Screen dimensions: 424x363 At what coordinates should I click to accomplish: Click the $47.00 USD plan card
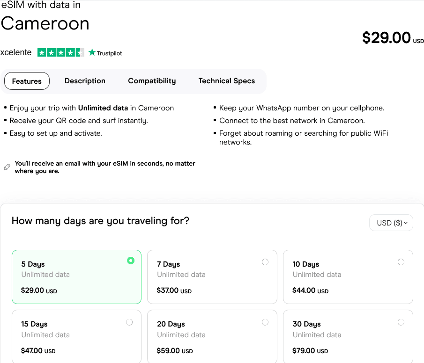[76, 336]
